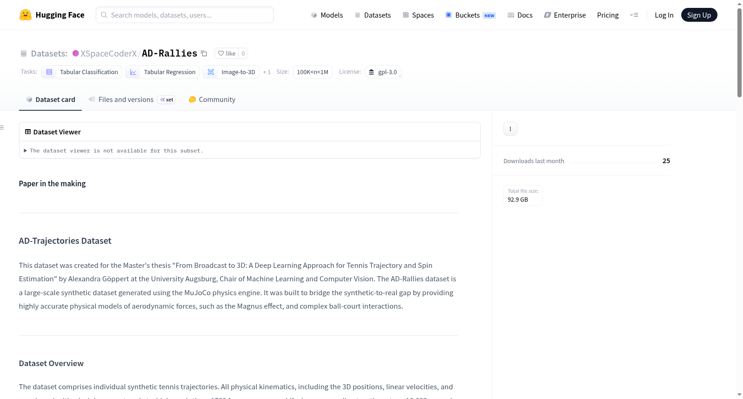Click the Tabular Classification task icon
The image size is (743, 399).
[49, 72]
